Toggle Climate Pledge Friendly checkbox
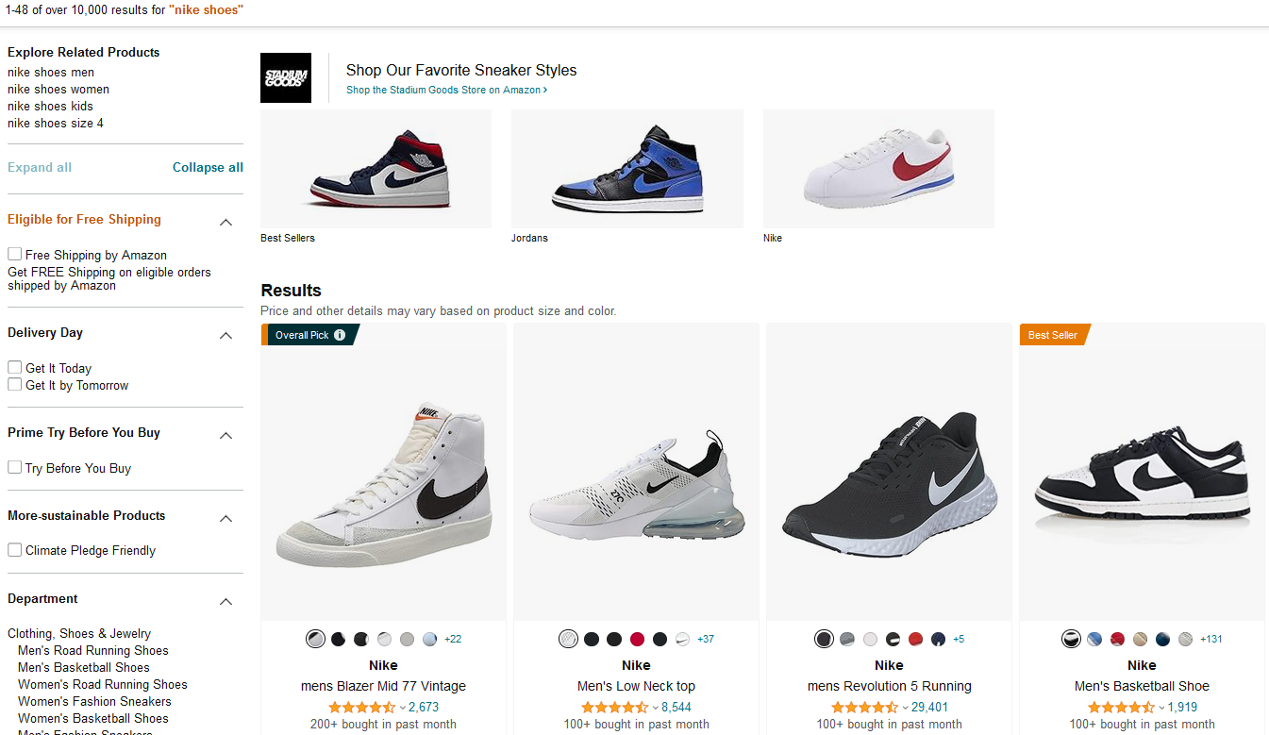 (x=15, y=550)
